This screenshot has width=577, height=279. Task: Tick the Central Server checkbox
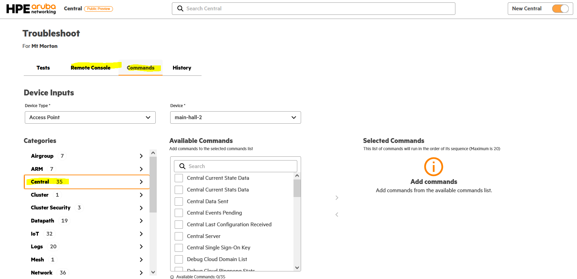click(x=179, y=236)
